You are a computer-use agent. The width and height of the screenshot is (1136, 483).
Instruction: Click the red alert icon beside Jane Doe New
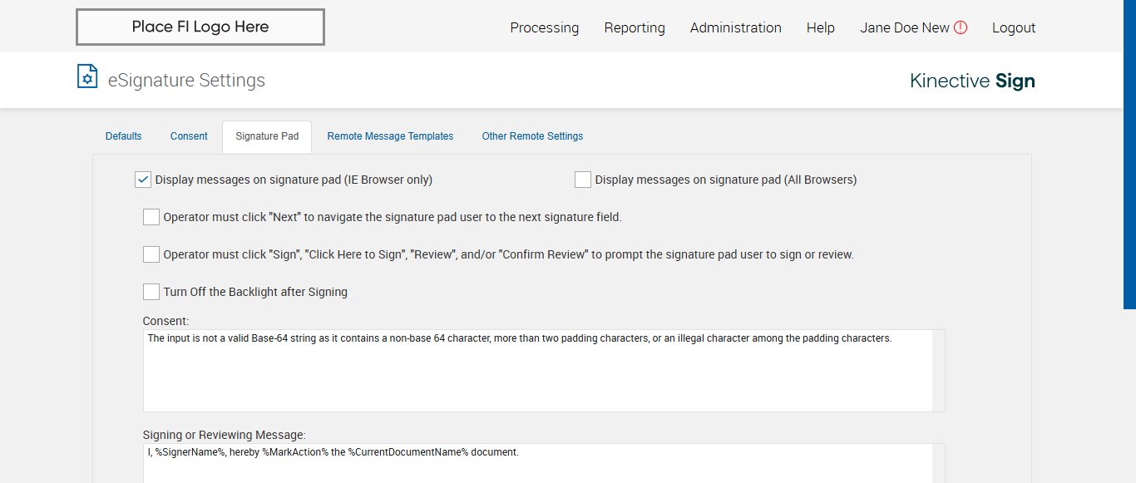[961, 27]
